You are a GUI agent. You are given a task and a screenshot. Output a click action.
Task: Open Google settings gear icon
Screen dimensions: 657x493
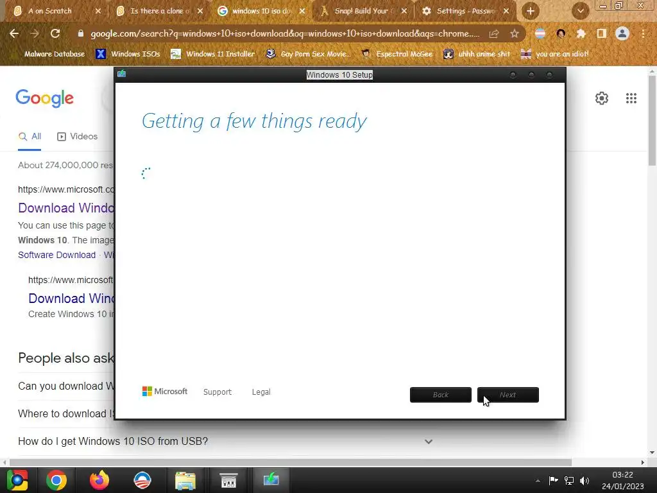pyautogui.click(x=602, y=98)
